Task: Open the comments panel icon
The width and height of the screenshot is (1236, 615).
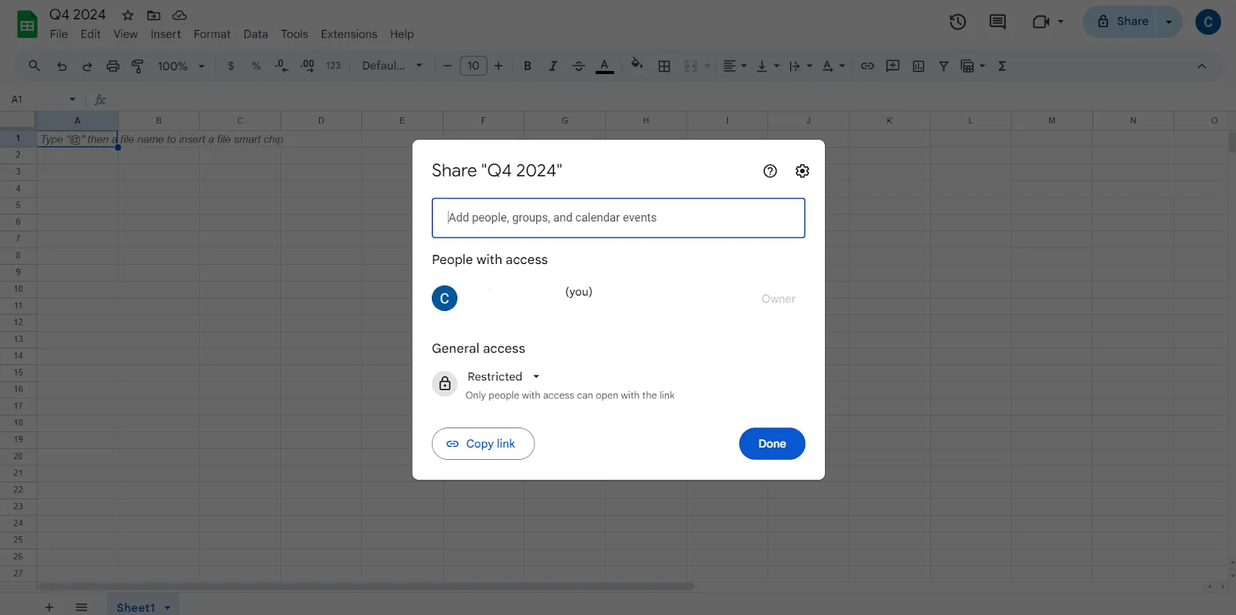Action: [x=997, y=22]
